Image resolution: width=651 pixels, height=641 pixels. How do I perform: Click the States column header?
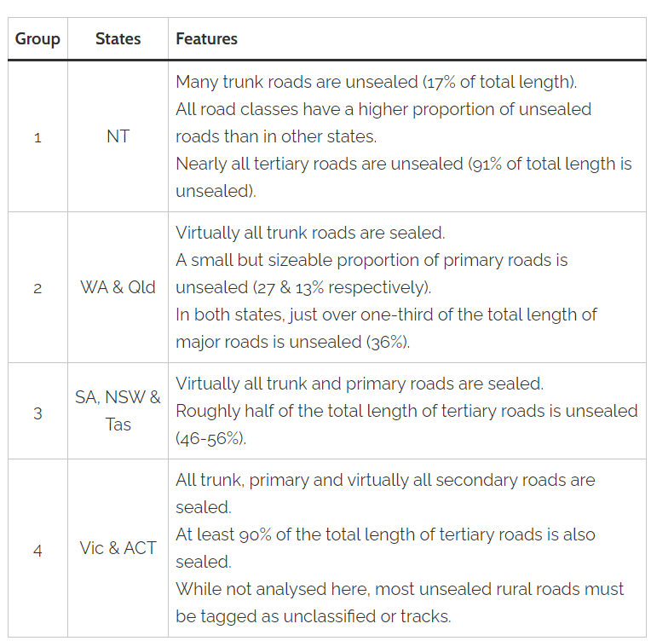(118, 39)
